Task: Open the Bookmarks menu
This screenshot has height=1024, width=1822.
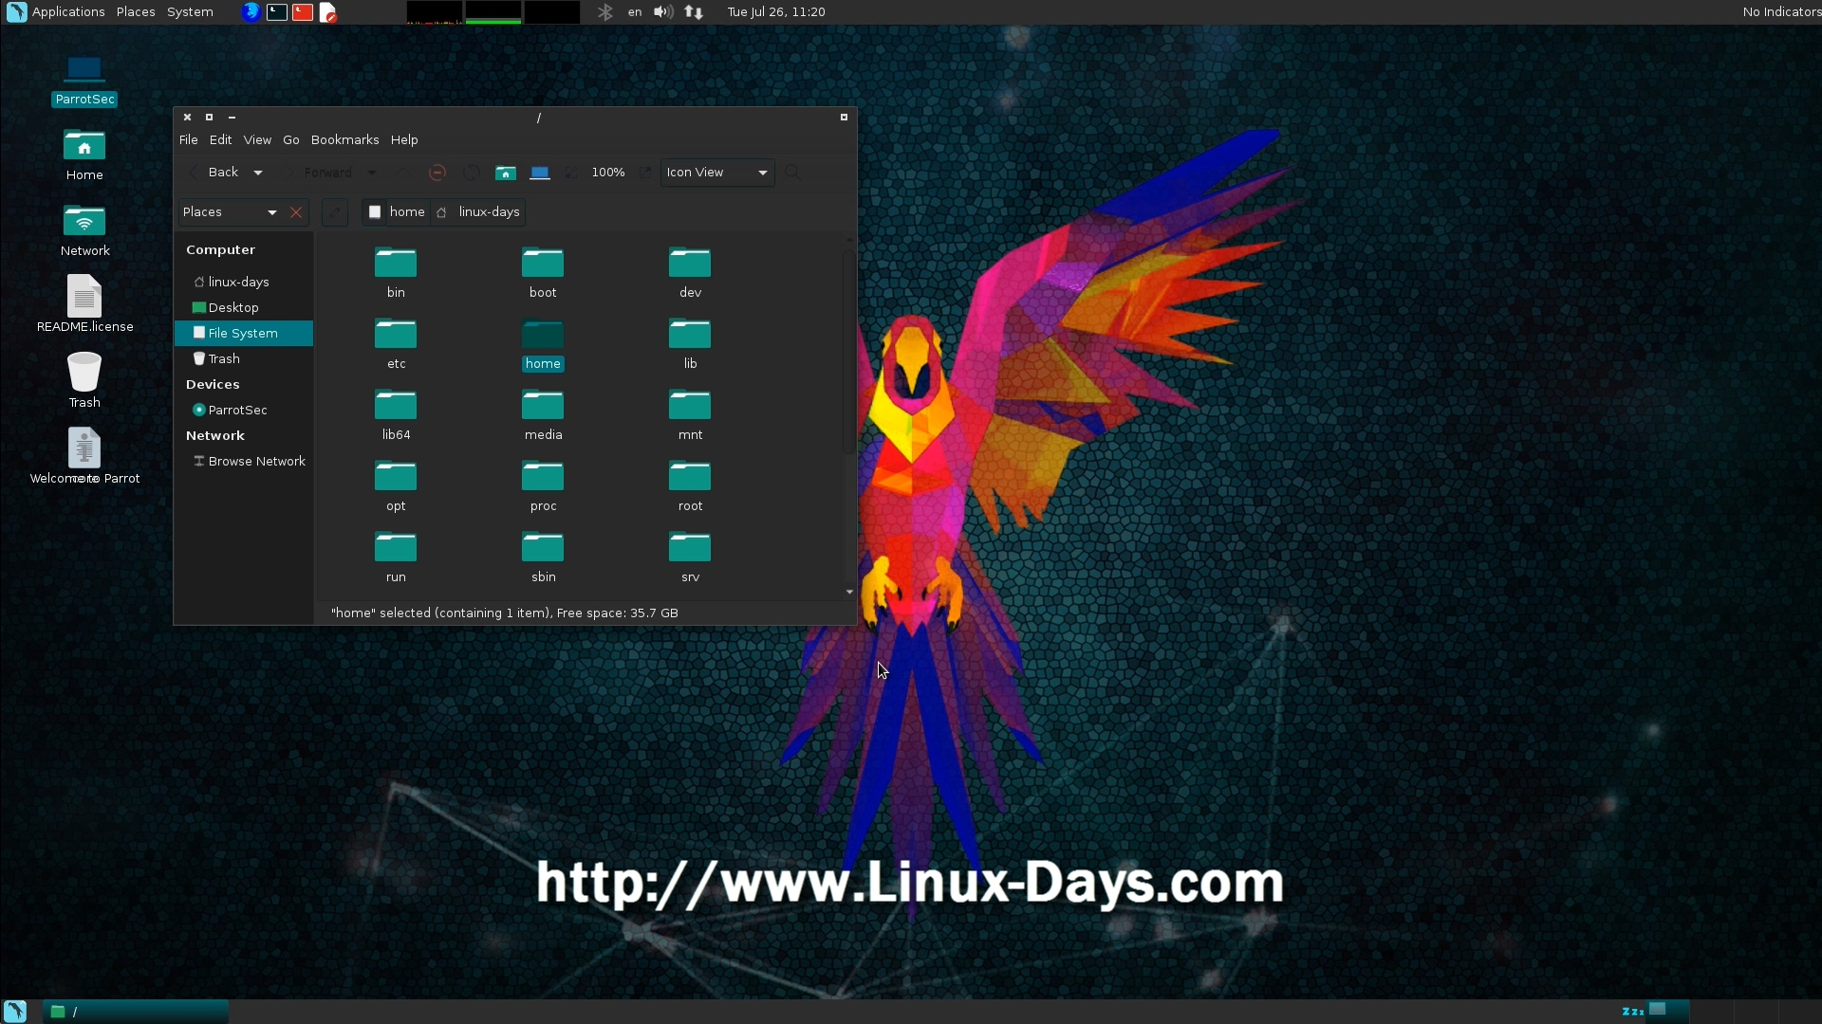Action: pos(344,139)
